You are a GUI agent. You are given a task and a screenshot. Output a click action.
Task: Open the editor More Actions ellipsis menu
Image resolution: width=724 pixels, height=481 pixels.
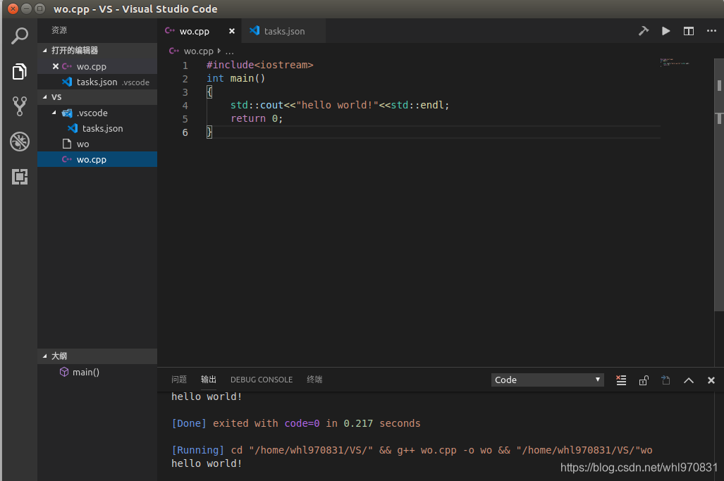[711, 31]
